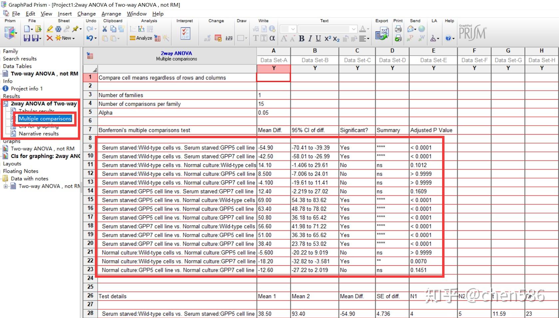
Task: Click the Print icon
Action: (398, 29)
